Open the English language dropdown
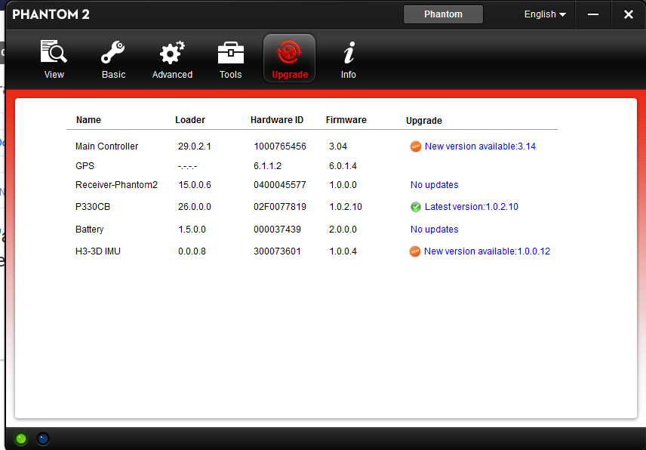The image size is (646, 450). tap(545, 14)
